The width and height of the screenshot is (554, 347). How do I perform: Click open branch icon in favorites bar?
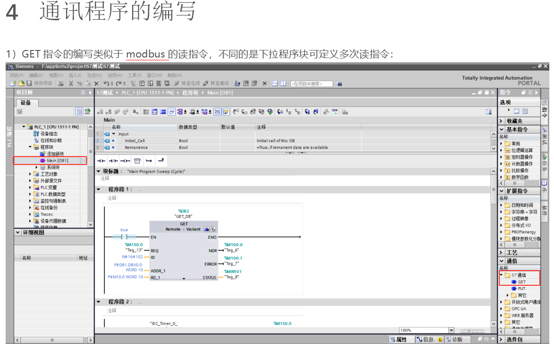149,161
